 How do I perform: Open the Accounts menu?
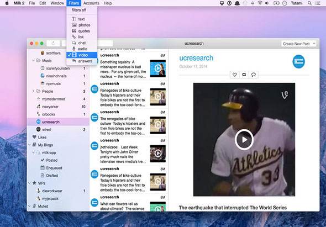point(91,3)
